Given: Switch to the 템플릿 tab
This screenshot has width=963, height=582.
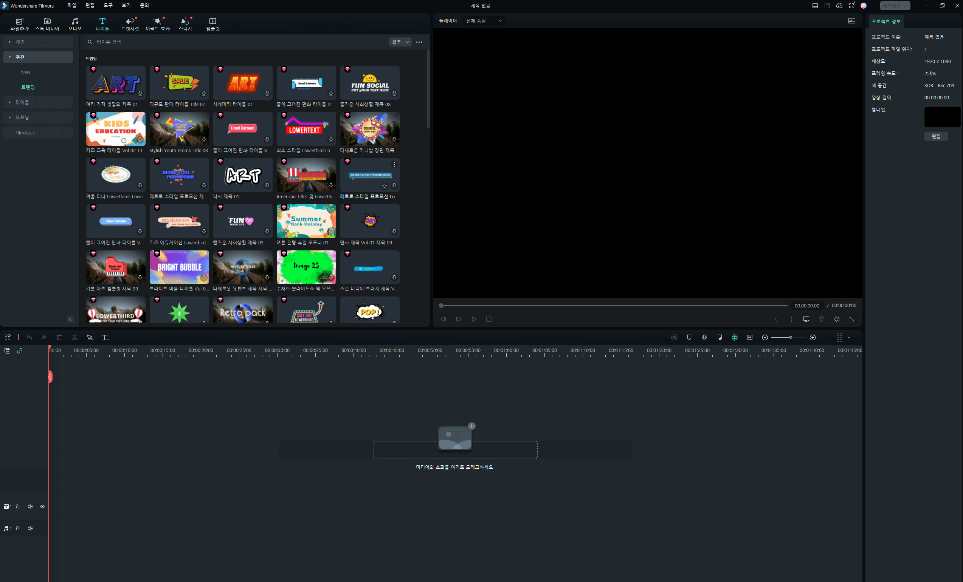Looking at the screenshot, I should [x=212, y=23].
